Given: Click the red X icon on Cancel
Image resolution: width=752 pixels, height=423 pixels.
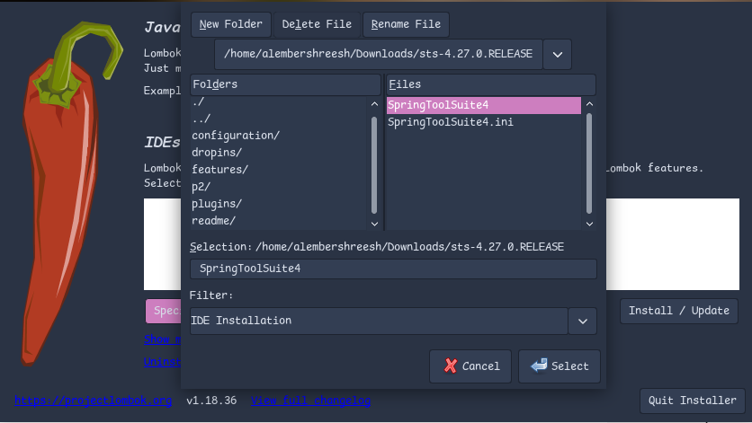Looking at the screenshot, I should pos(451,366).
